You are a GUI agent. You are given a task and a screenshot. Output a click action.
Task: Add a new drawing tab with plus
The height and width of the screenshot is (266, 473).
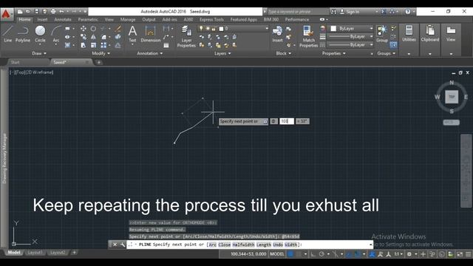point(98,62)
